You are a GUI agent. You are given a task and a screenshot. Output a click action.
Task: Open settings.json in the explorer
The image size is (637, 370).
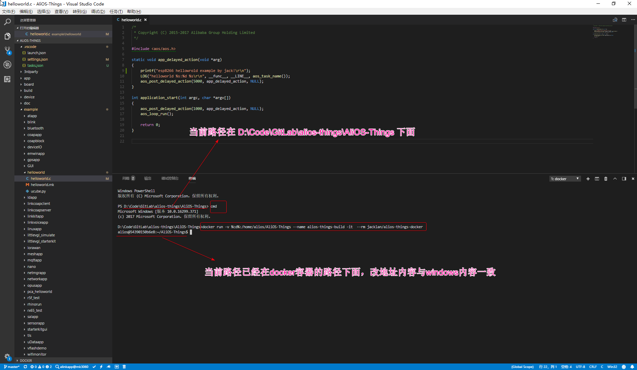pyautogui.click(x=63, y=59)
